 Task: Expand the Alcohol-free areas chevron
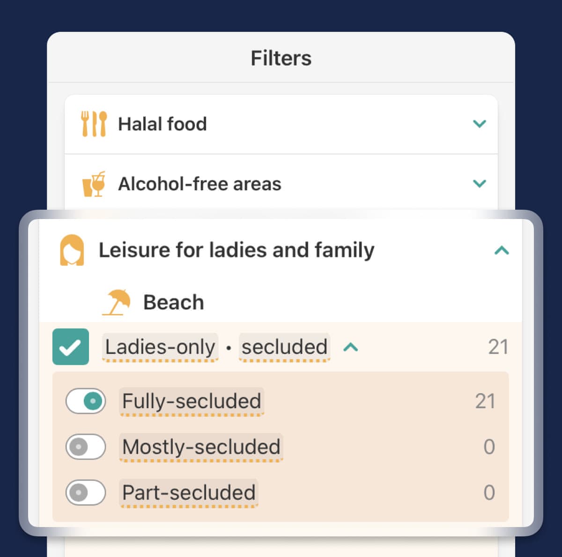(479, 183)
